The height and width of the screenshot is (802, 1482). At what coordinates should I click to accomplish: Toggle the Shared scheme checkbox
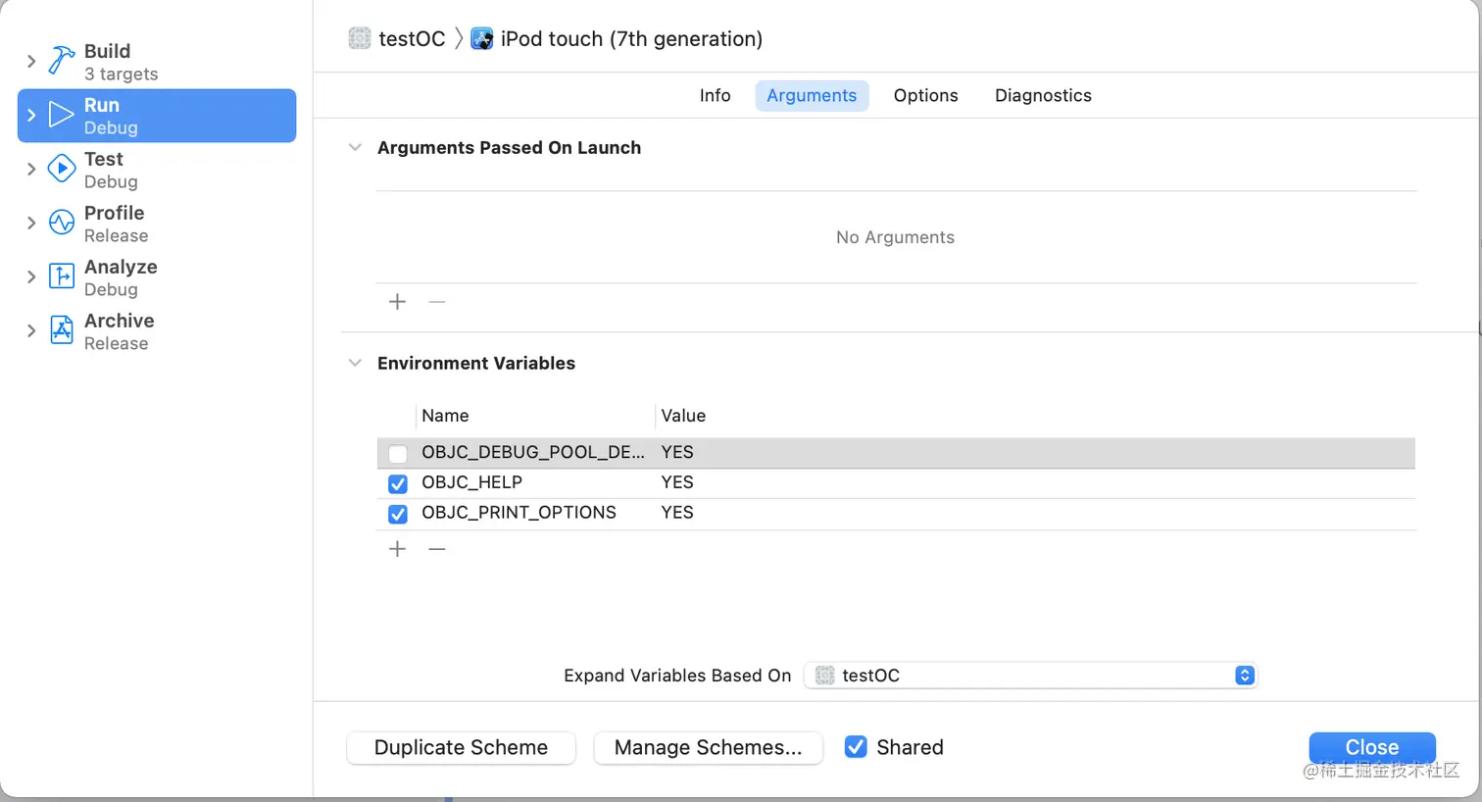pos(856,747)
